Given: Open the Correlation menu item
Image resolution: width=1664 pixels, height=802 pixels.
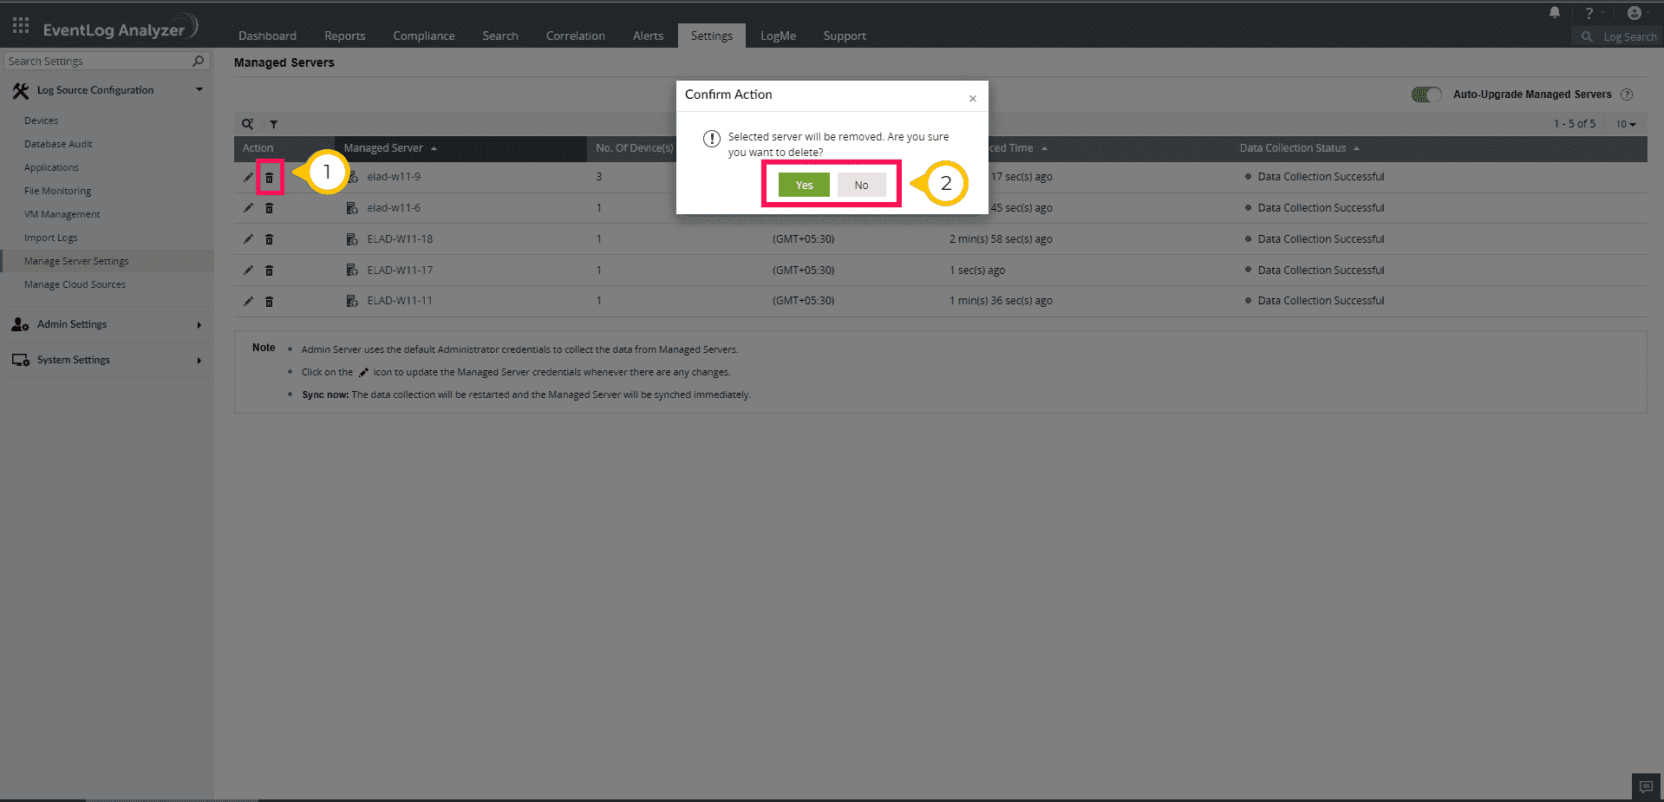Looking at the screenshot, I should coord(575,36).
